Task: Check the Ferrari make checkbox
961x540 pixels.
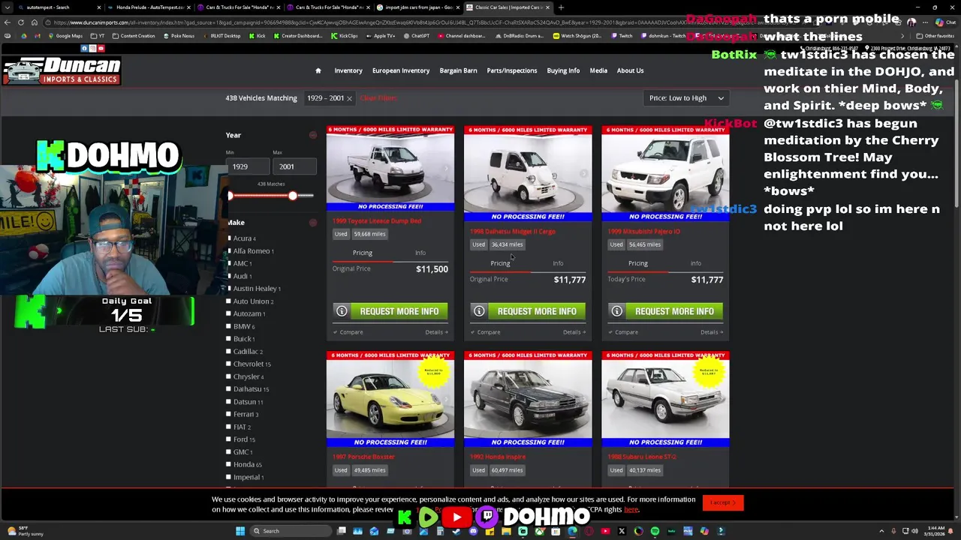Action: 229,414
